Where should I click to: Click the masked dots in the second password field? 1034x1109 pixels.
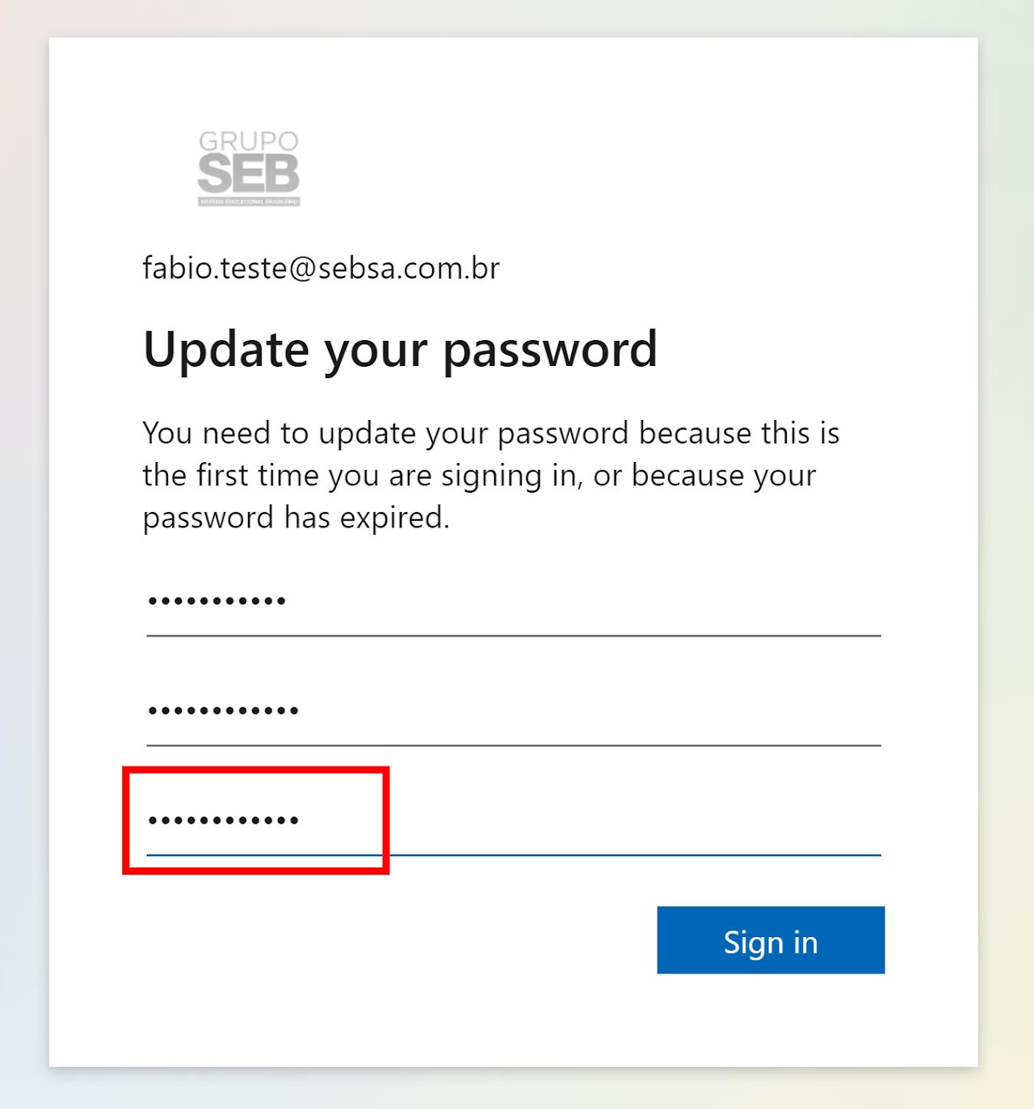223,712
